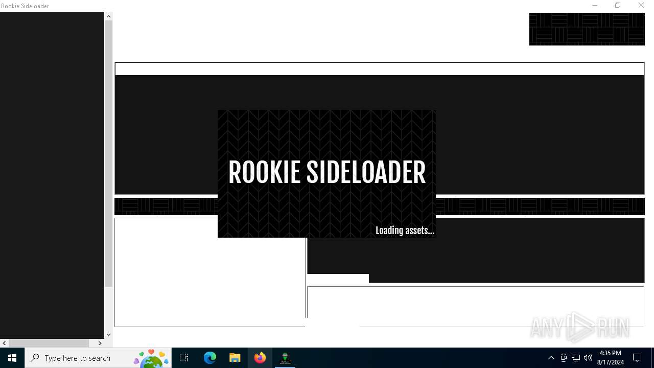
Task: Restore down the Rookie Sideloader window
Action: coord(618,6)
